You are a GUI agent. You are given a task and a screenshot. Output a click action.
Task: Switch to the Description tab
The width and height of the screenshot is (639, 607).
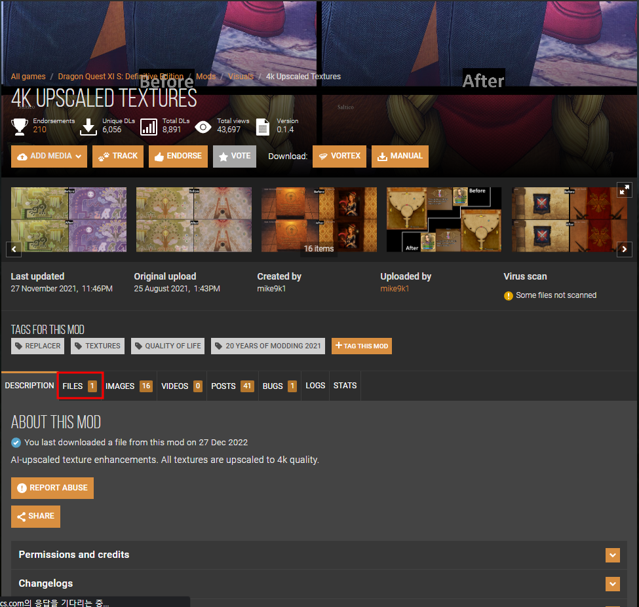tap(29, 386)
